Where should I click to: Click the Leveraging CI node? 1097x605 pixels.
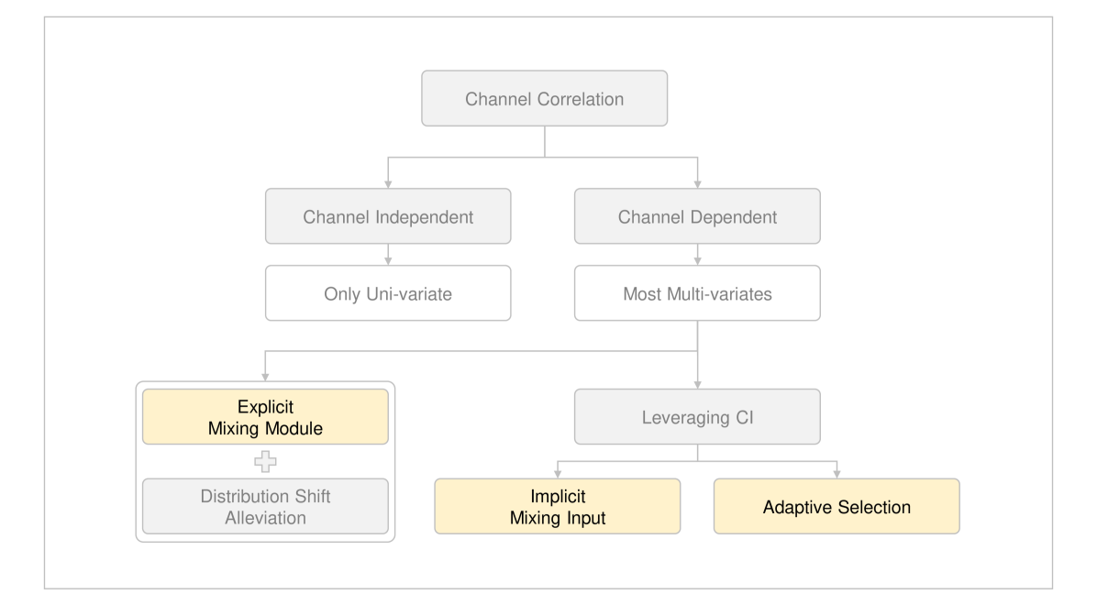[697, 416]
